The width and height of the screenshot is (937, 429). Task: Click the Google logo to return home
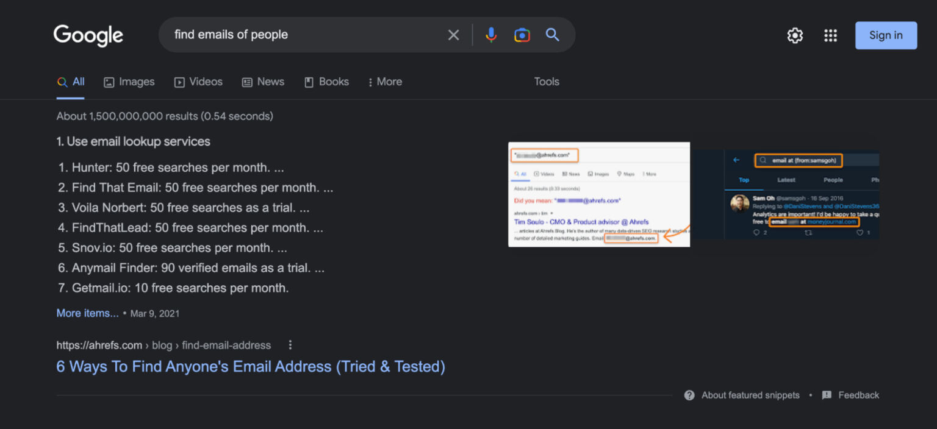(88, 35)
